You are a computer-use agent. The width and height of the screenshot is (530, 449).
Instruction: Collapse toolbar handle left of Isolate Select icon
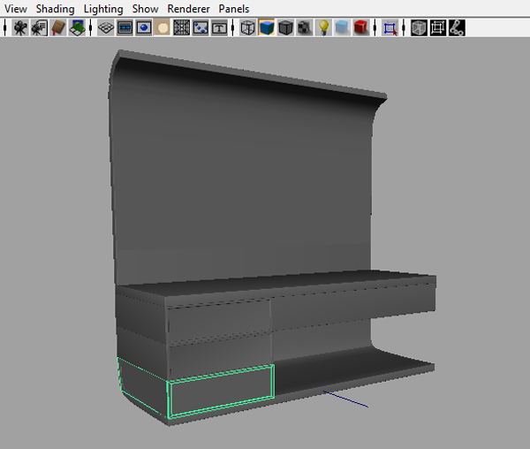[375, 27]
